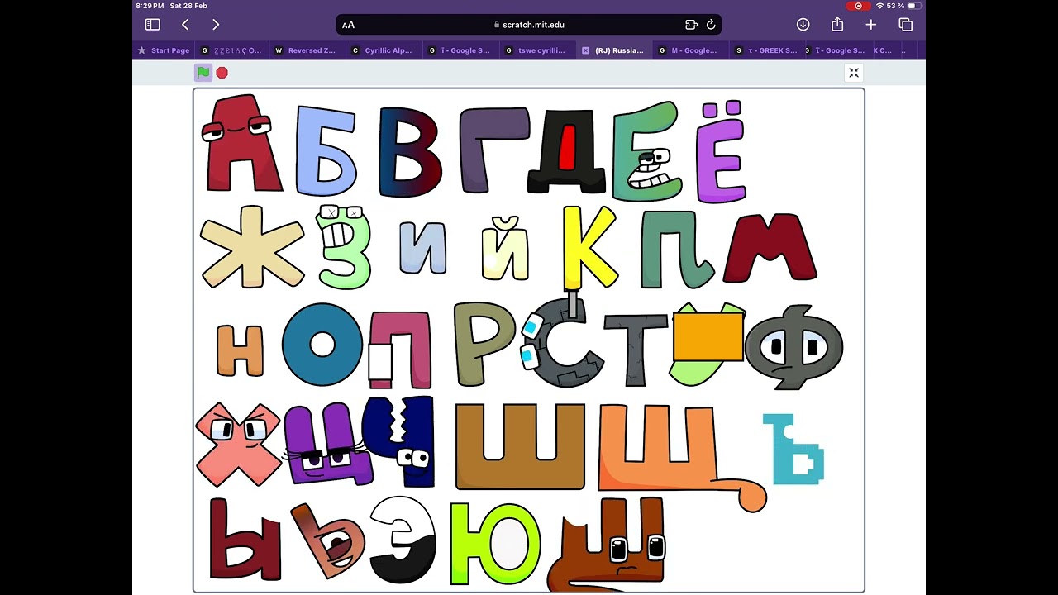Click the screen recording indicator
This screenshot has height=595, width=1058.
(x=858, y=6)
